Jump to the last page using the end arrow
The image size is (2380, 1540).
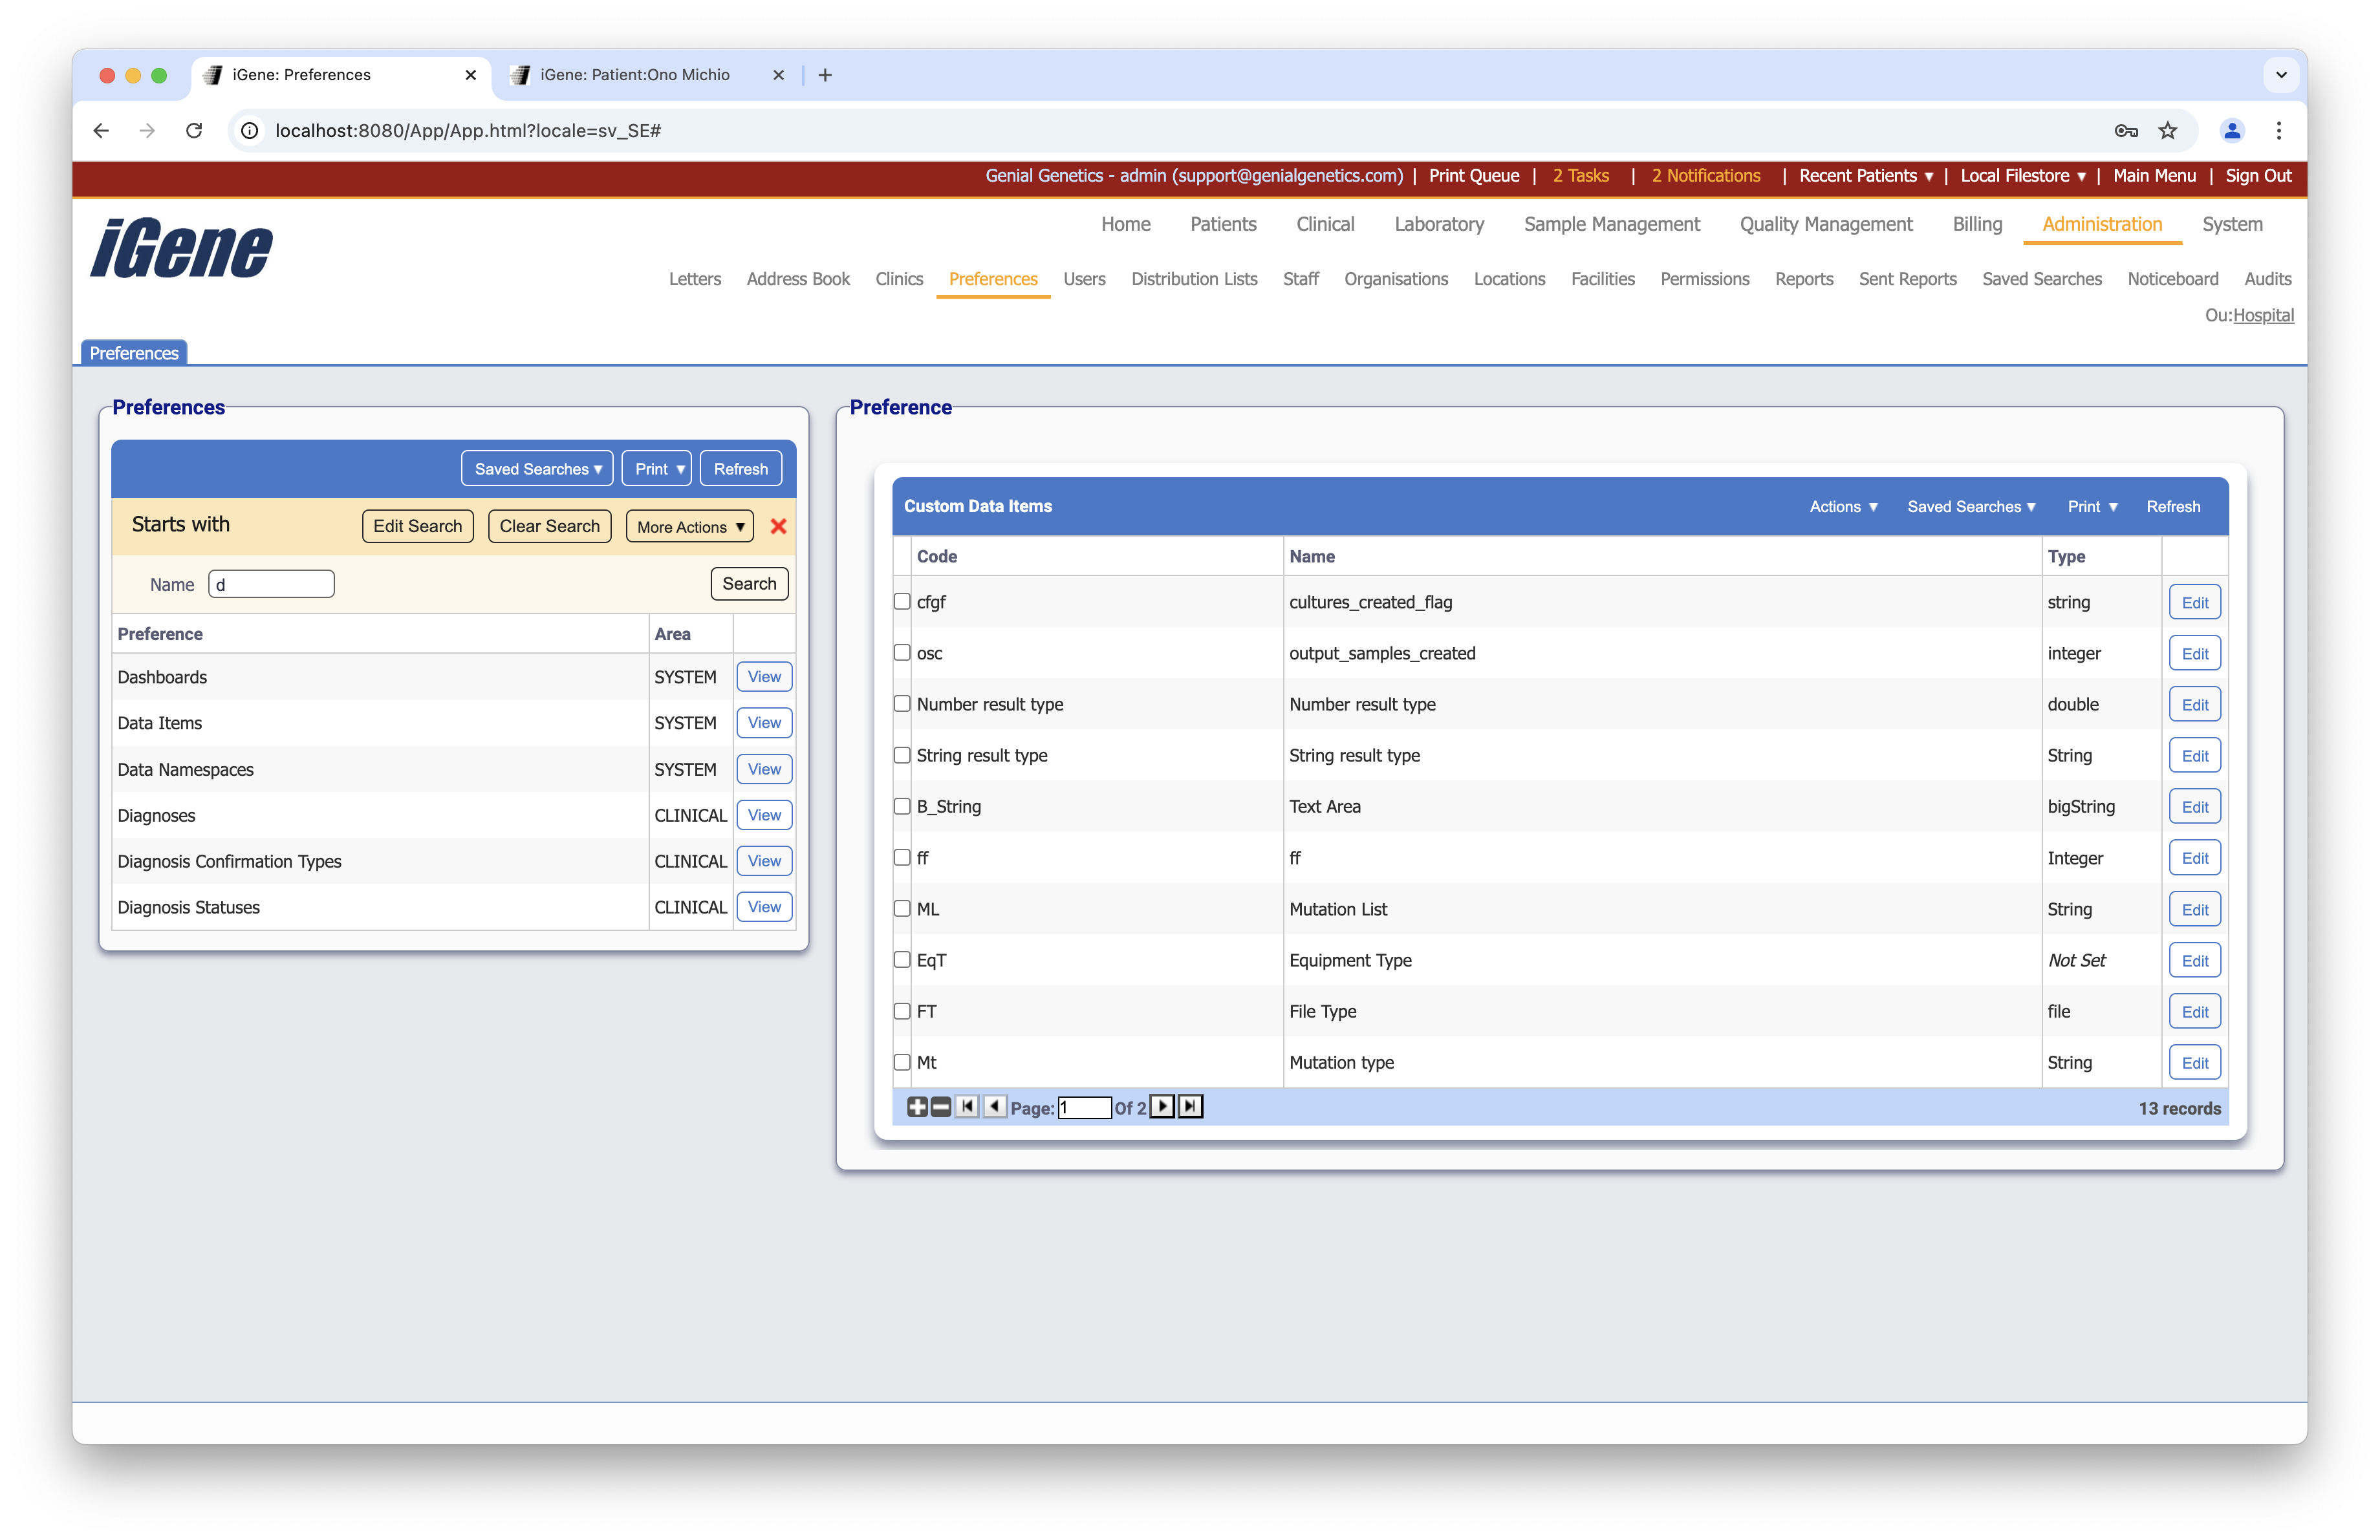pyautogui.click(x=1189, y=1107)
